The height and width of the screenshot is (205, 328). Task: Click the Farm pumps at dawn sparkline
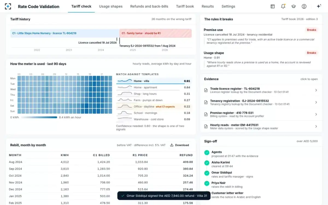[x=124, y=100]
